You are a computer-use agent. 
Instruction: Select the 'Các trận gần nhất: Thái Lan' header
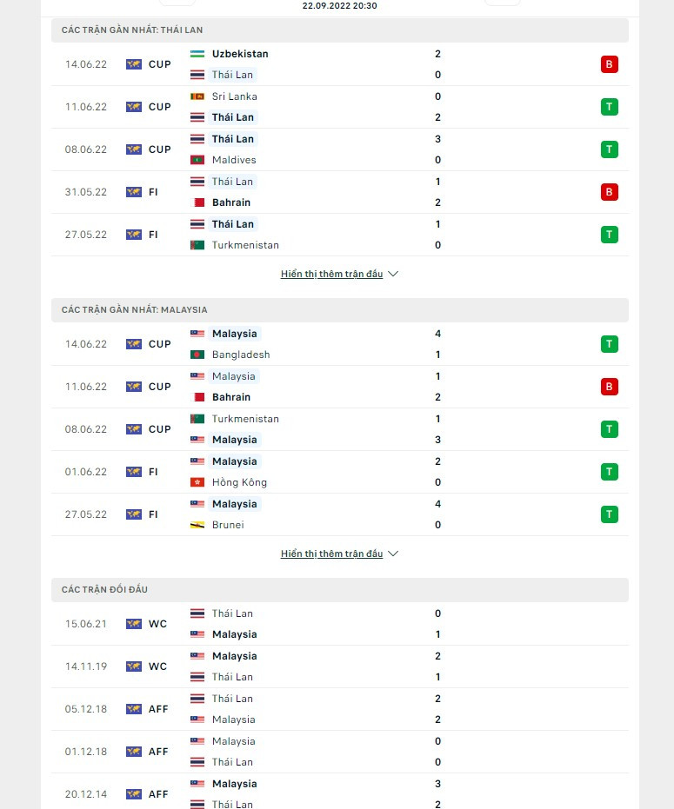pos(132,30)
